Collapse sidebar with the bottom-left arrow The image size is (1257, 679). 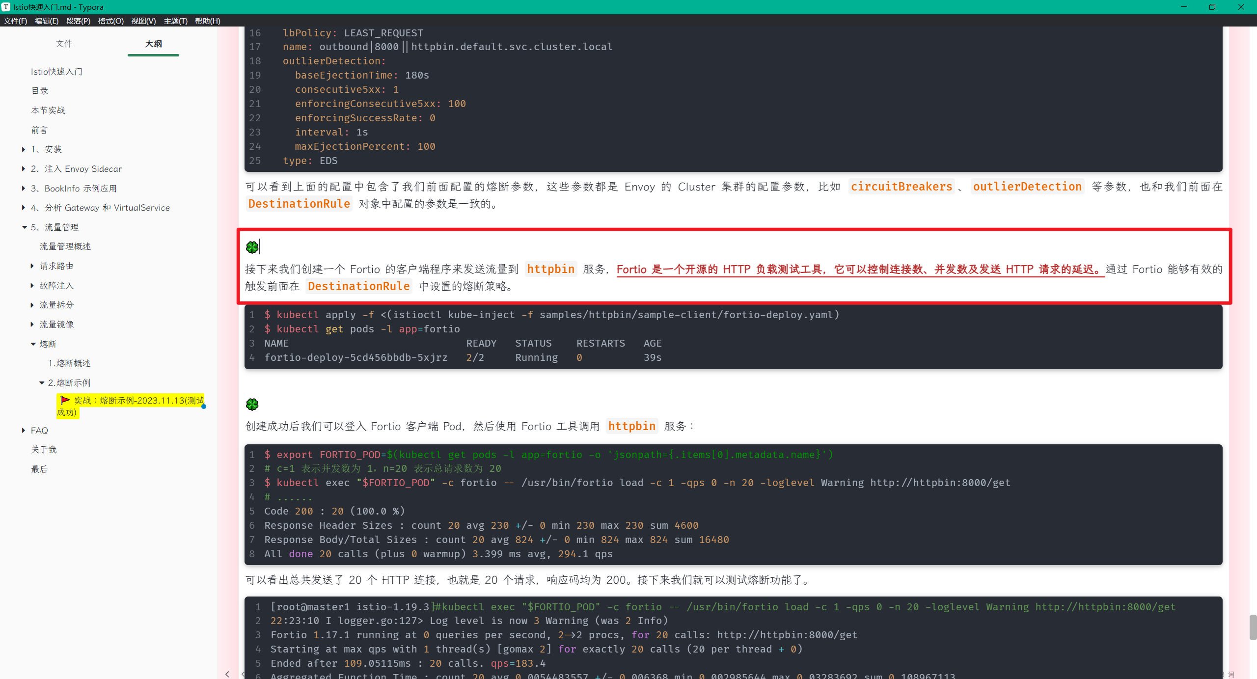pyautogui.click(x=227, y=674)
